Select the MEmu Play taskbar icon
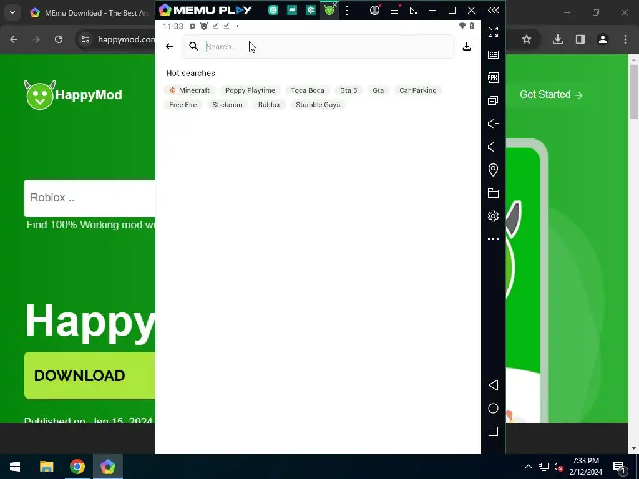The width and height of the screenshot is (639, 479). [108, 467]
